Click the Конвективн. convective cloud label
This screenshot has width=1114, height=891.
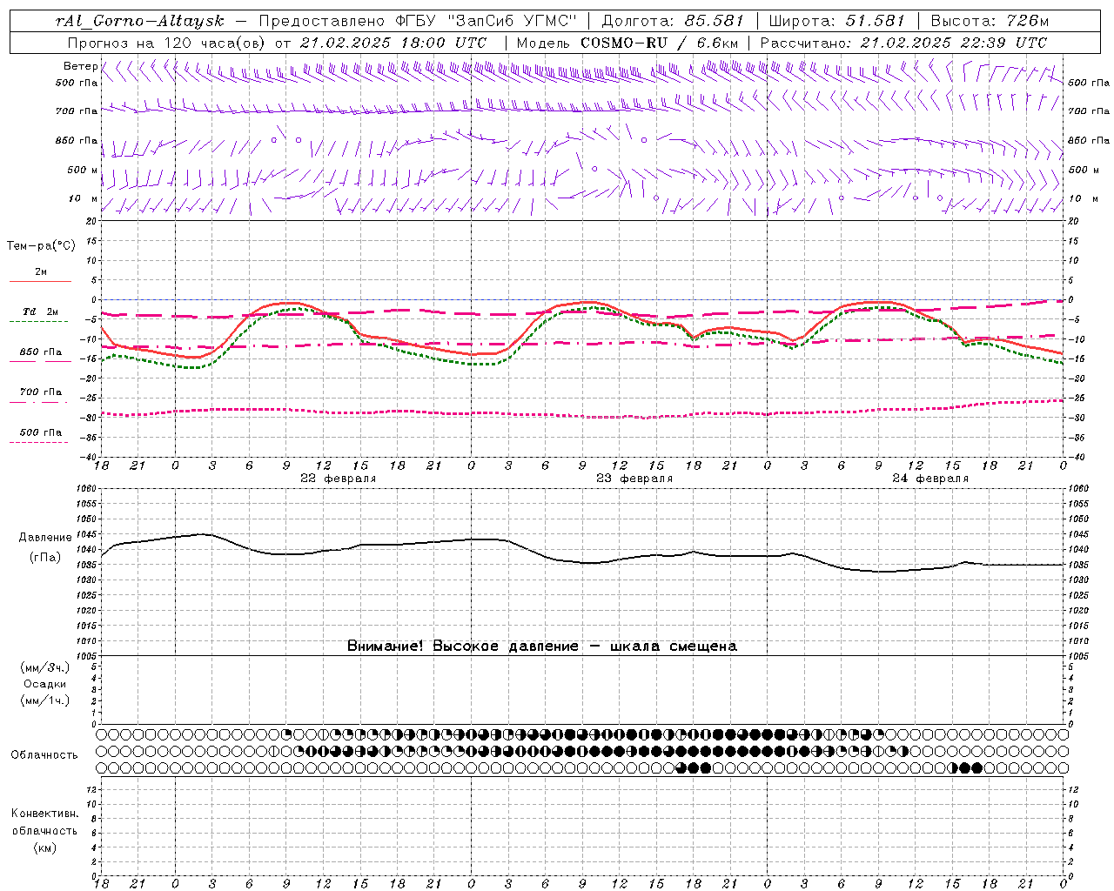tap(44, 814)
